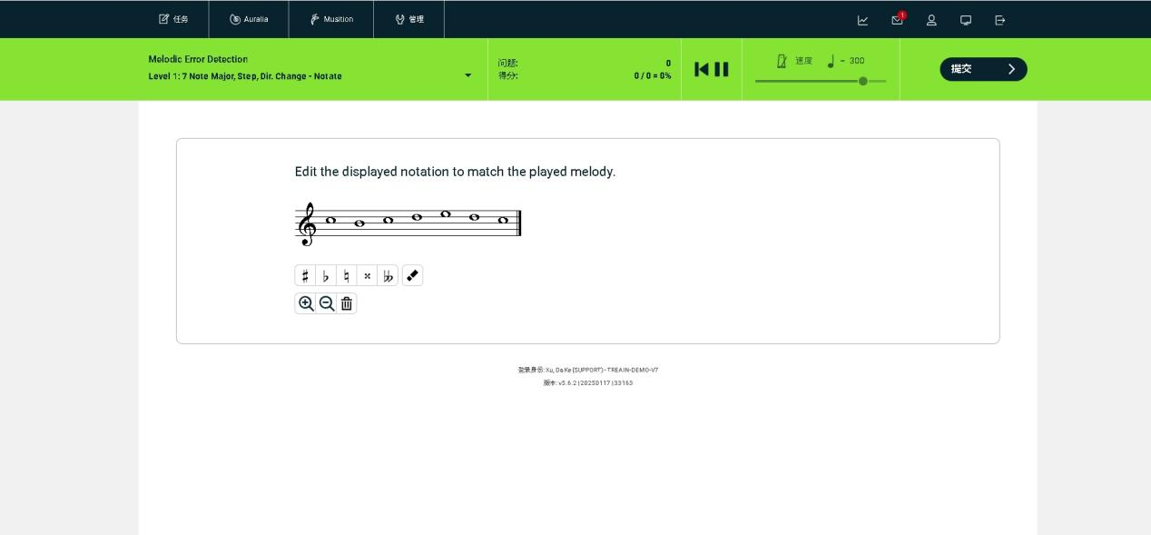The image size is (1151, 535).
Task: Restart playback from the beginning
Action: [x=702, y=69]
